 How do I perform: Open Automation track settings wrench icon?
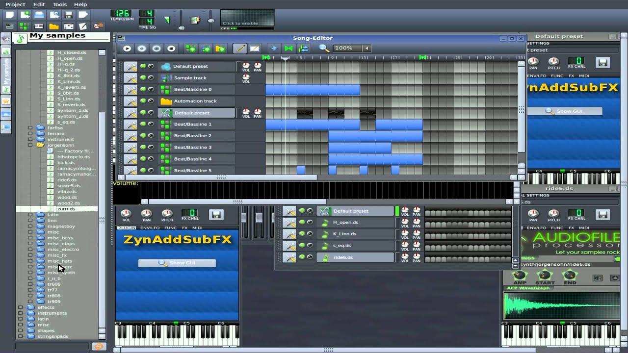click(x=130, y=101)
